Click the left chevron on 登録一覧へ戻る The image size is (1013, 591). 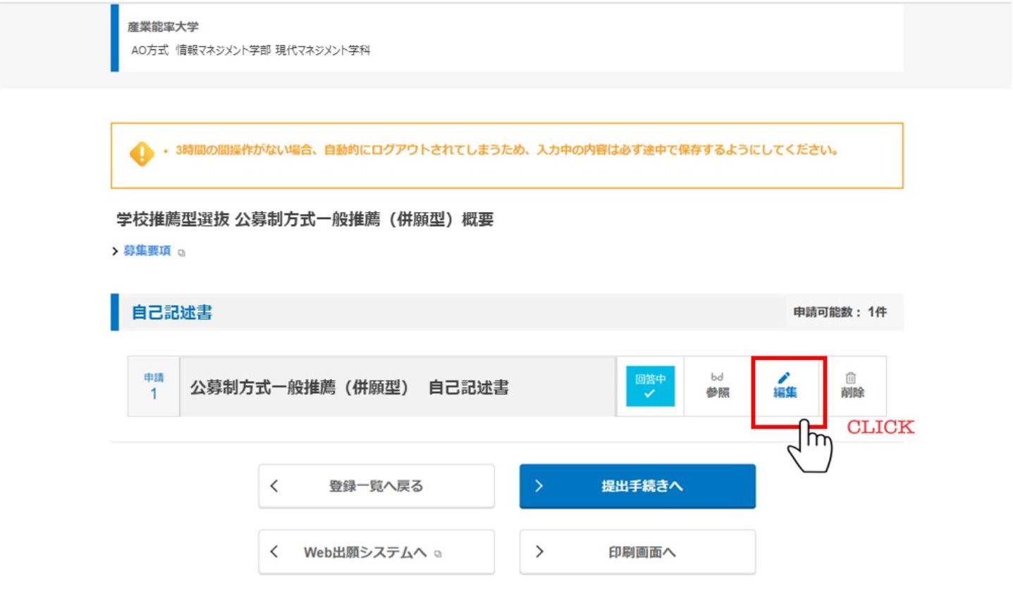pyautogui.click(x=274, y=486)
